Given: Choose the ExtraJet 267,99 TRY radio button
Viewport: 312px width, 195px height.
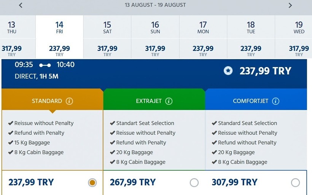Looking at the screenshot, I should [x=194, y=183].
